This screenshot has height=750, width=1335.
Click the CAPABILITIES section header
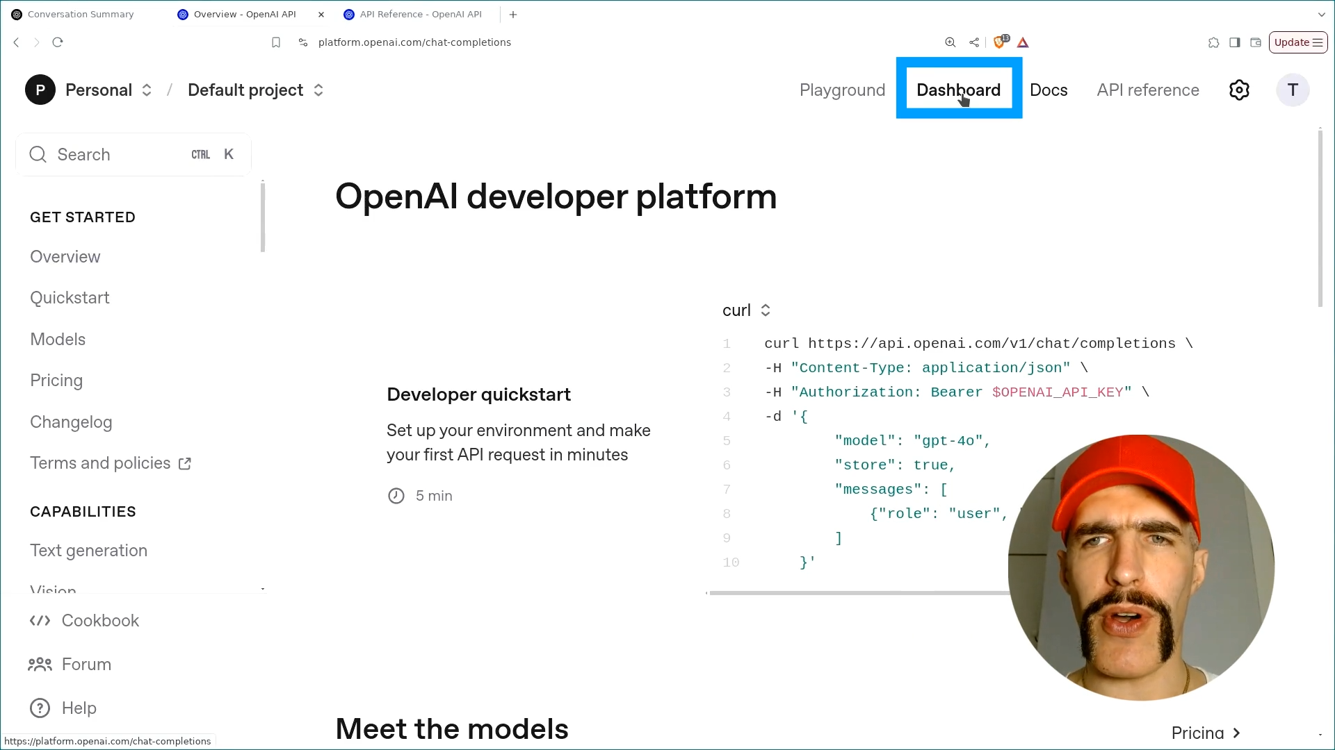pos(83,512)
